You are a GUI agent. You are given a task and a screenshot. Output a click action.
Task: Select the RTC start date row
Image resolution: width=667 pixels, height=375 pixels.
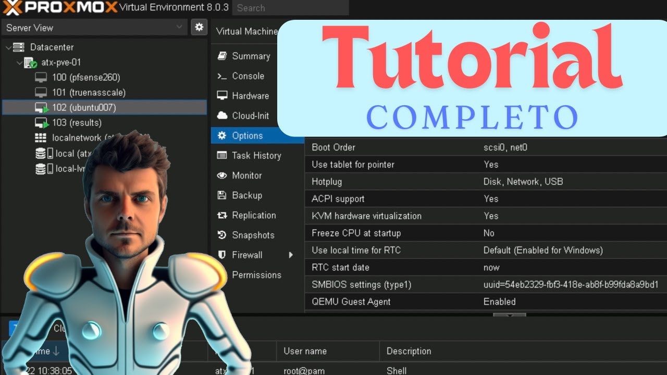coord(486,268)
